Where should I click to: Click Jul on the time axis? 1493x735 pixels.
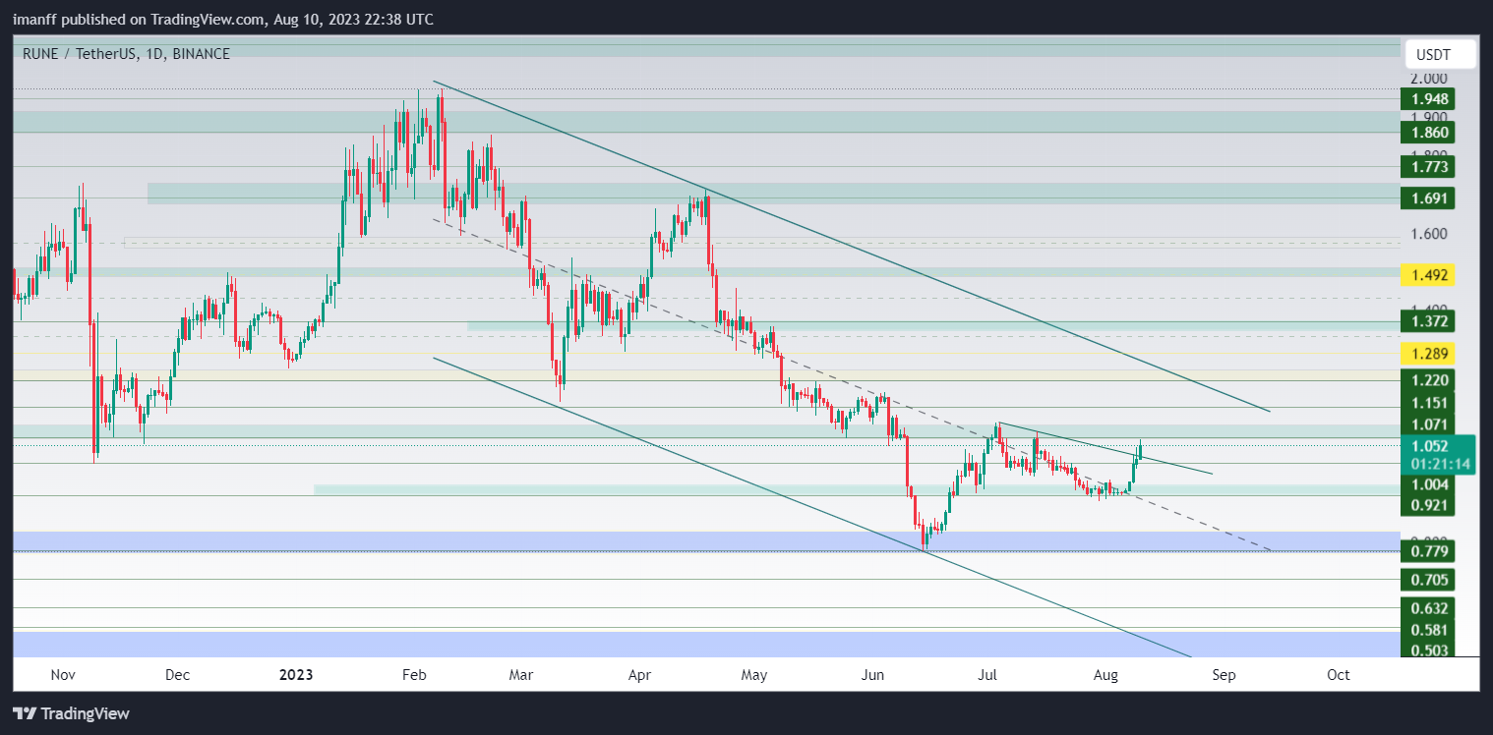point(987,675)
